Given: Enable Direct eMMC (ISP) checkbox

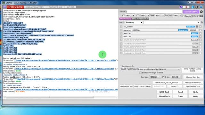Looking at the screenshot, I should [184, 16].
